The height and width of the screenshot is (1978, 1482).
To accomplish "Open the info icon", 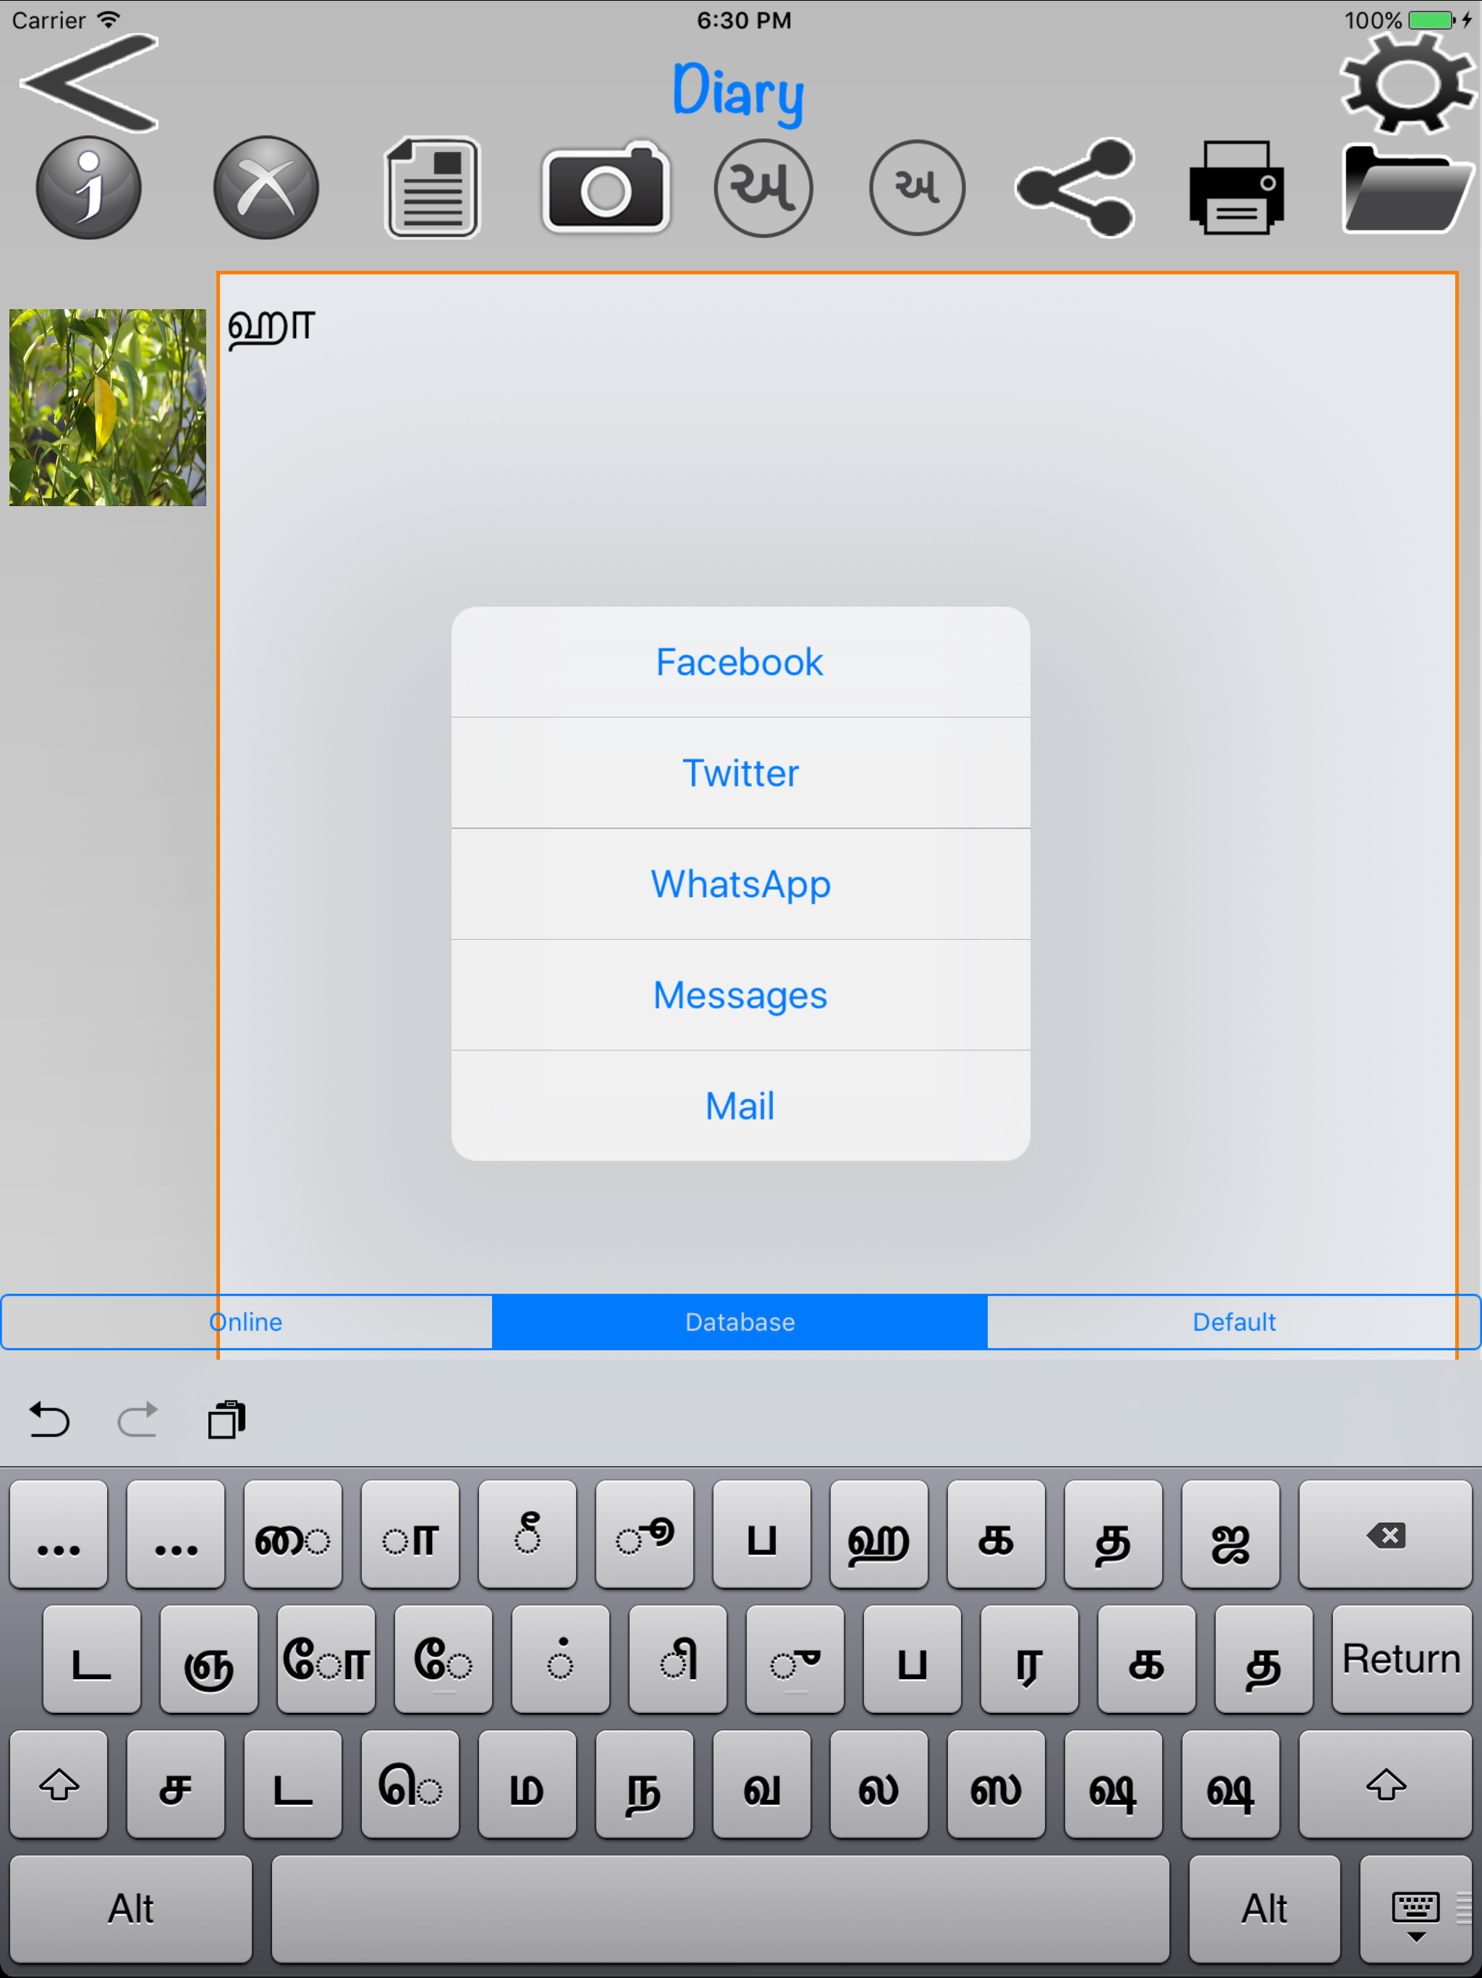I will point(88,188).
